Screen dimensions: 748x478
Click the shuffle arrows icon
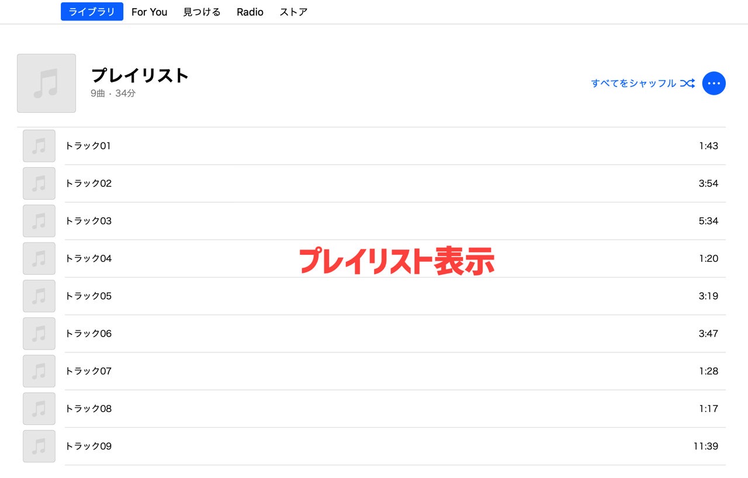pyautogui.click(x=688, y=84)
